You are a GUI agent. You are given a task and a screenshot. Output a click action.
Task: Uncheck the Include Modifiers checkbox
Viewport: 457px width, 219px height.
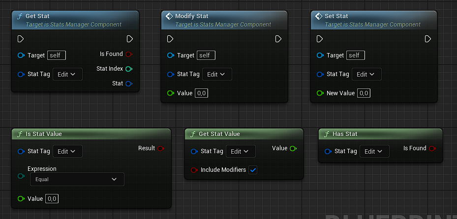click(253, 170)
